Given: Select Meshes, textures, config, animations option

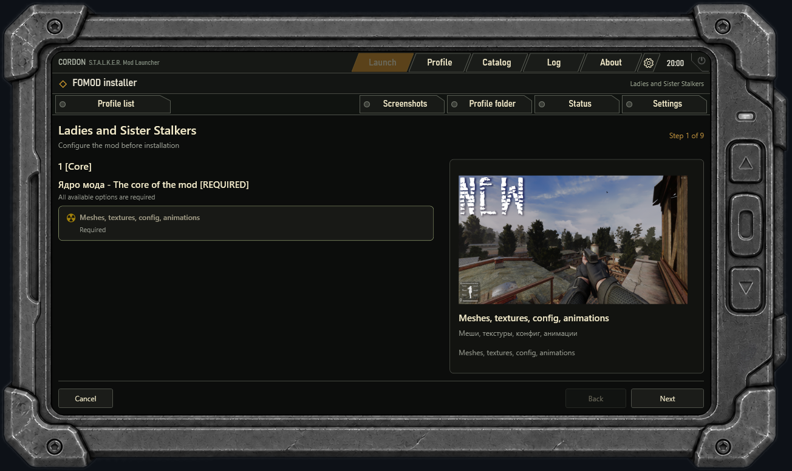Looking at the screenshot, I should [246, 223].
